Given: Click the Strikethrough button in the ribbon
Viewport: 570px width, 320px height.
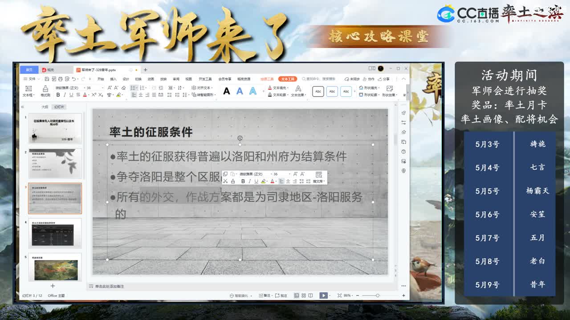Looking at the screenshot, I should [78, 95].
